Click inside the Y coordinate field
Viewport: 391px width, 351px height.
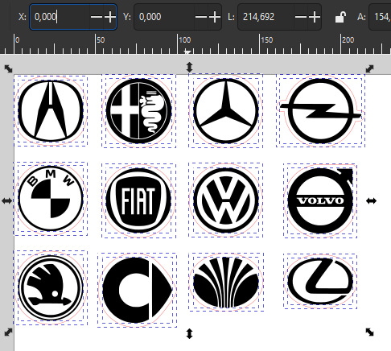(x=164, y=17)
